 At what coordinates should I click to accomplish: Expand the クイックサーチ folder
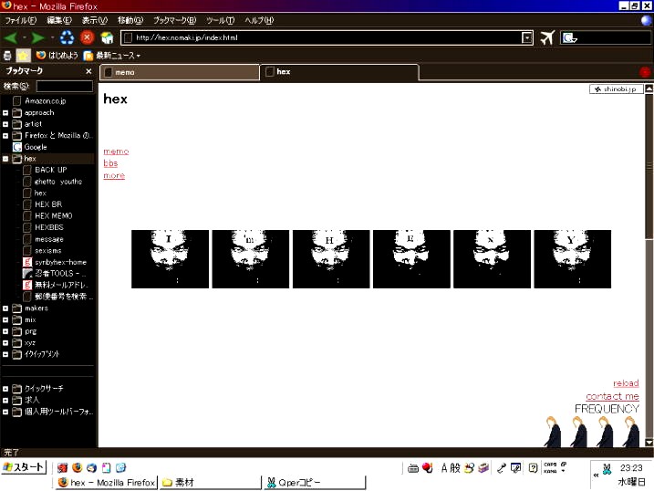click(x=5, y=389)
